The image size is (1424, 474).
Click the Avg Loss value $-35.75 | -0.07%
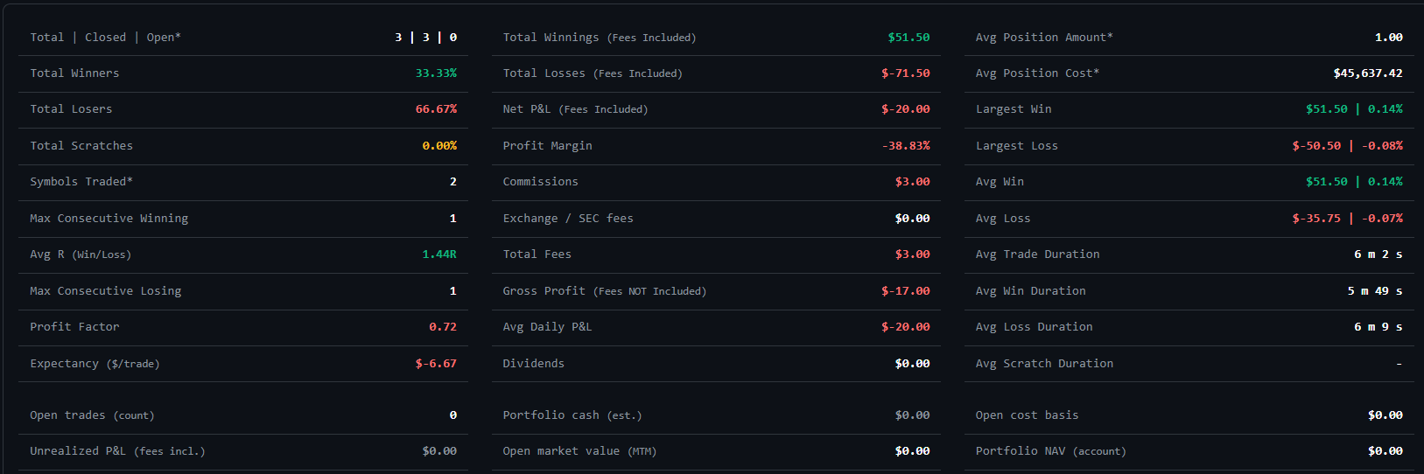click(1347, 219)
